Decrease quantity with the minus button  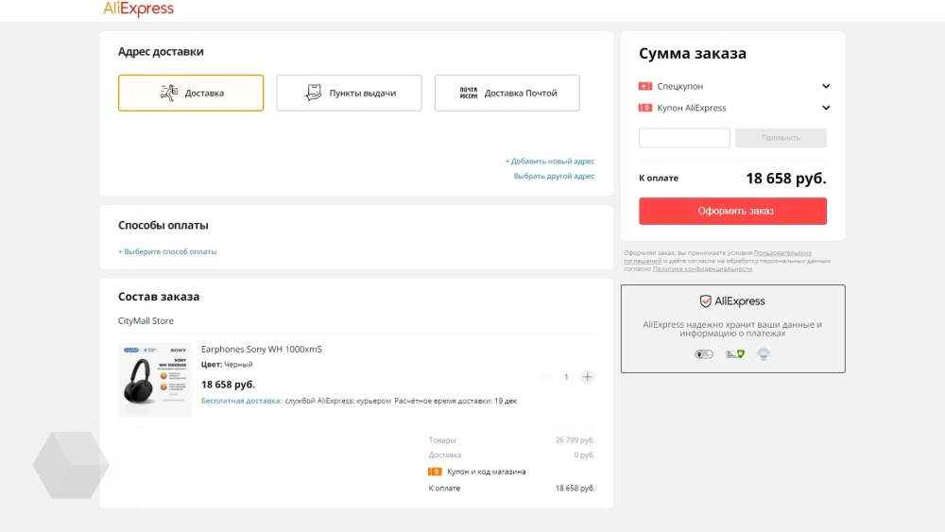[x=545, y=377]
